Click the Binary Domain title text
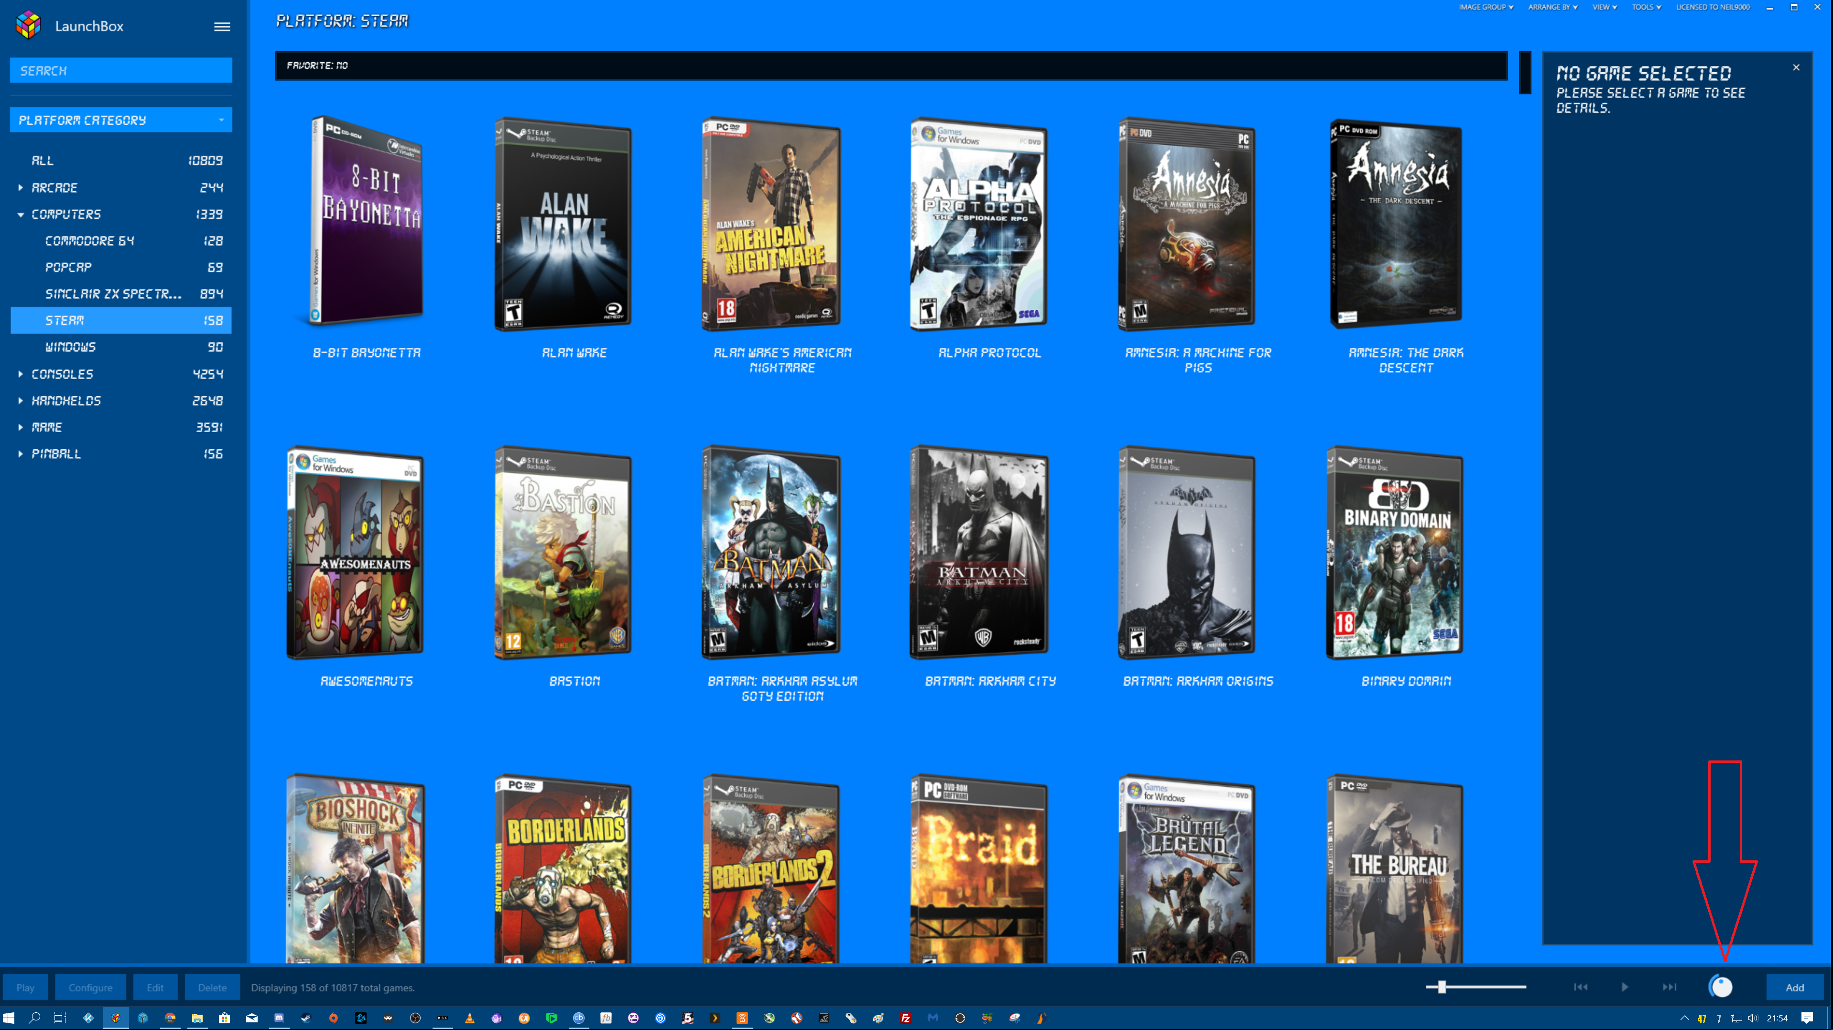The image size is (1833, 1030). click(x=1406, y=682)
